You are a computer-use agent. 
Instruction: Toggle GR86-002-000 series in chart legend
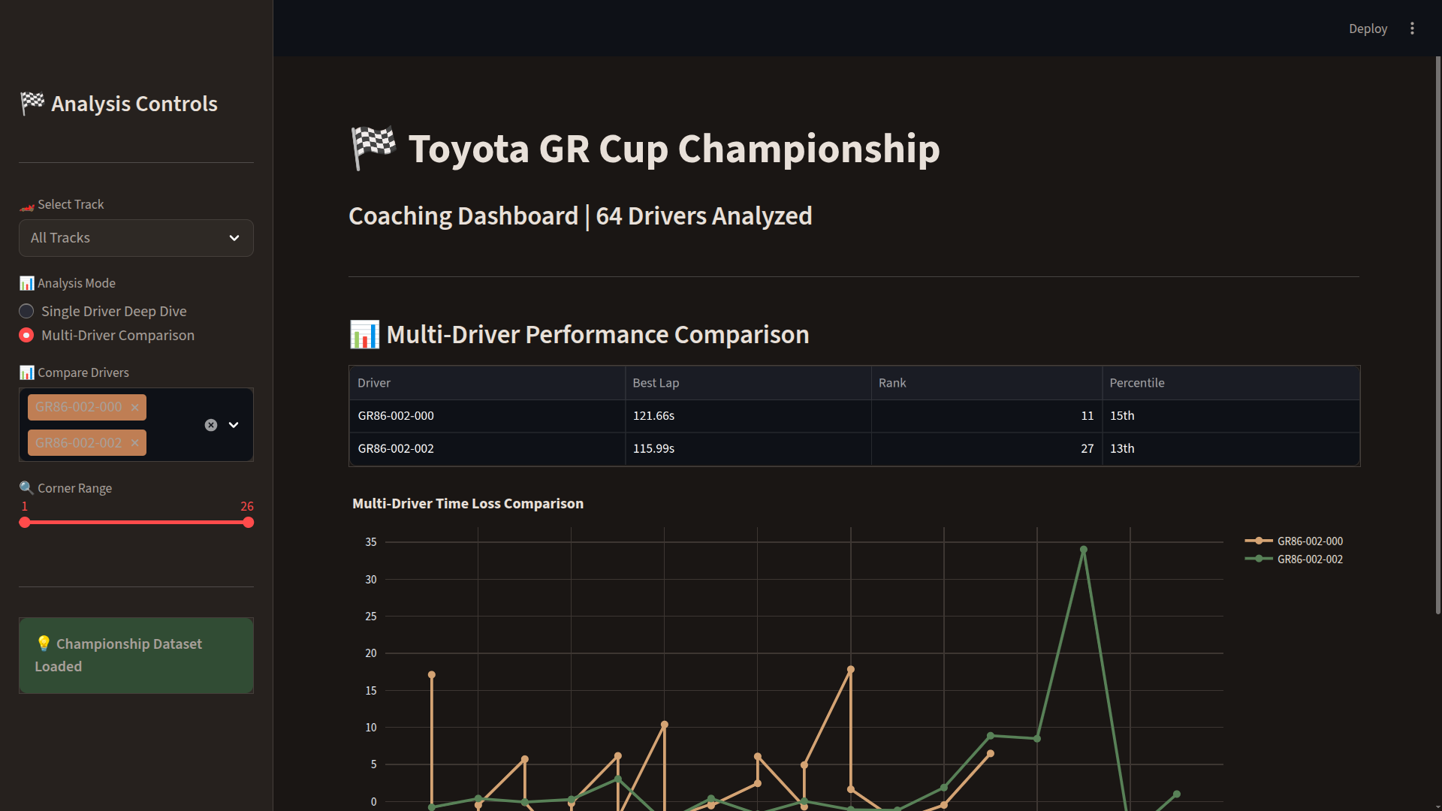[1309, 541]
